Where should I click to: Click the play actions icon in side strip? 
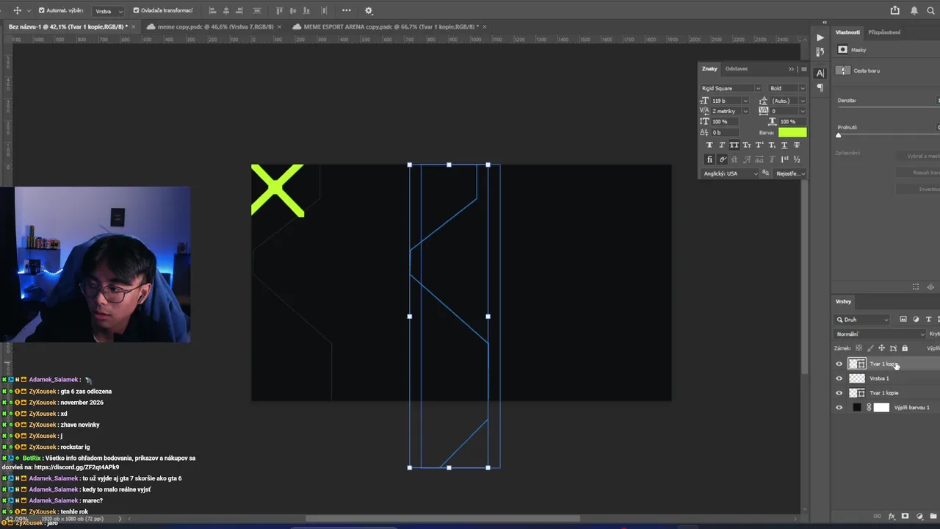[x=820, y=37]
